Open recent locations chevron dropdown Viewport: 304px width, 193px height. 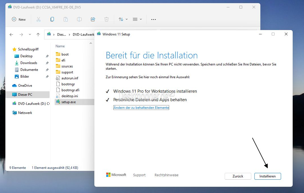coord(30,35)
